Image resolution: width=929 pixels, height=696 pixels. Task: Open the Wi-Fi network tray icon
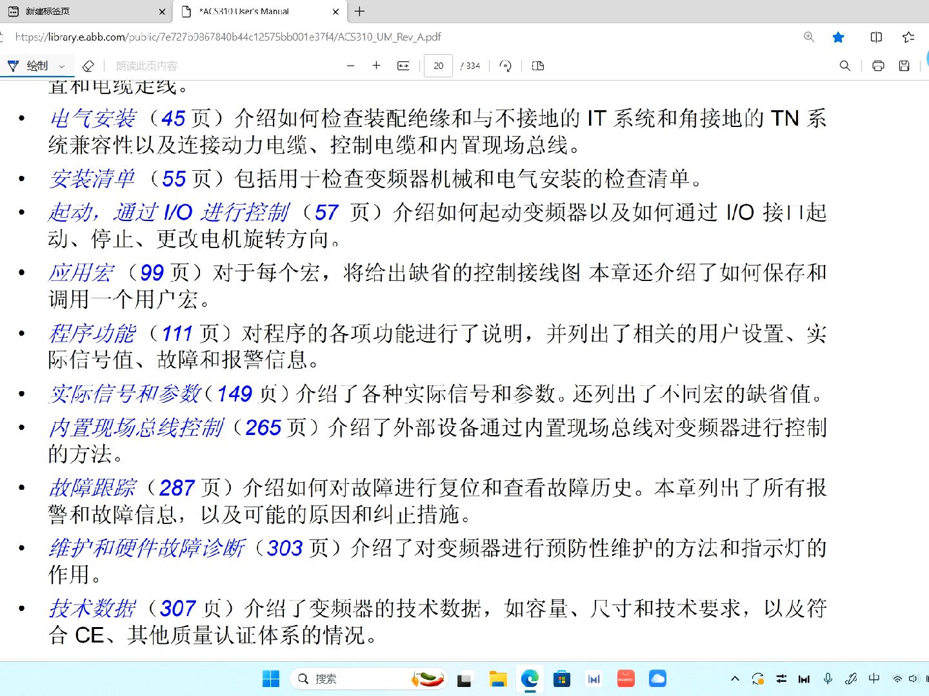(897, 679)
